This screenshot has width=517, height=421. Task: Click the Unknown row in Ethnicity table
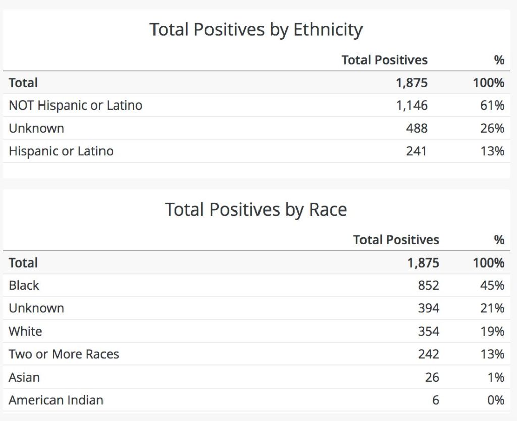pos(36,128)
